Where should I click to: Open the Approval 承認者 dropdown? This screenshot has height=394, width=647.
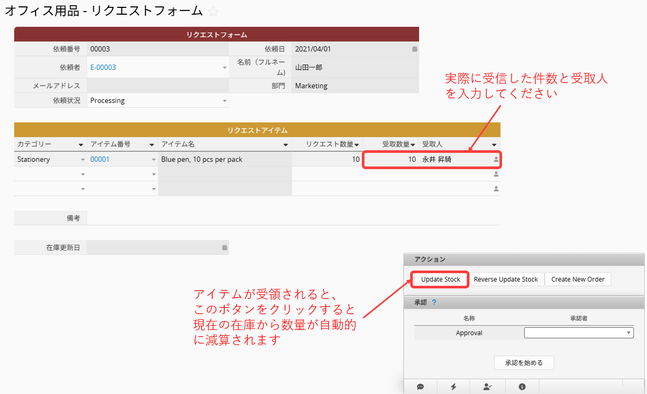tap(629, 333)
